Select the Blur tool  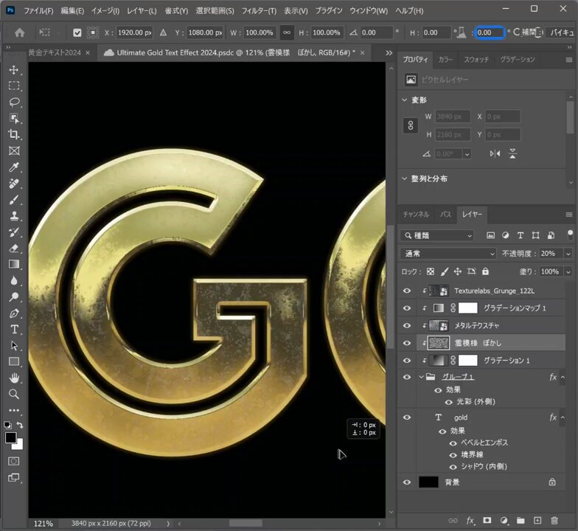pyautogui.click(x=14, y=280)
